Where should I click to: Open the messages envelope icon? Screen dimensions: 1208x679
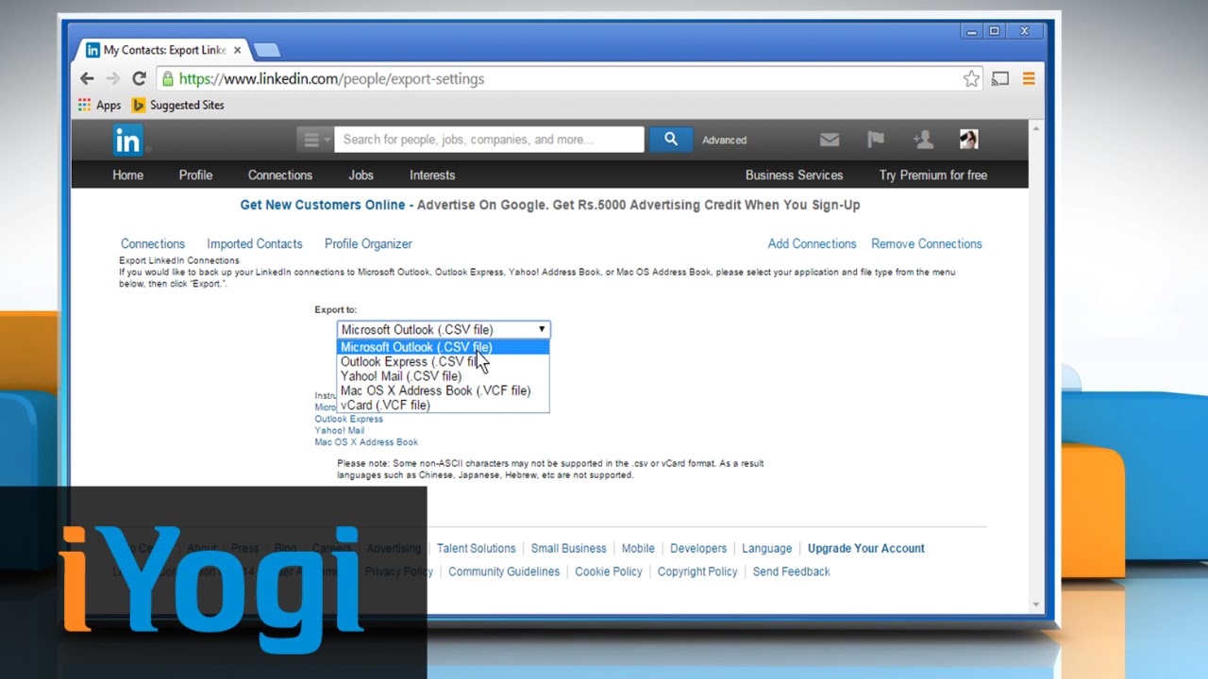pyautogui.click(x=830, y=140)
